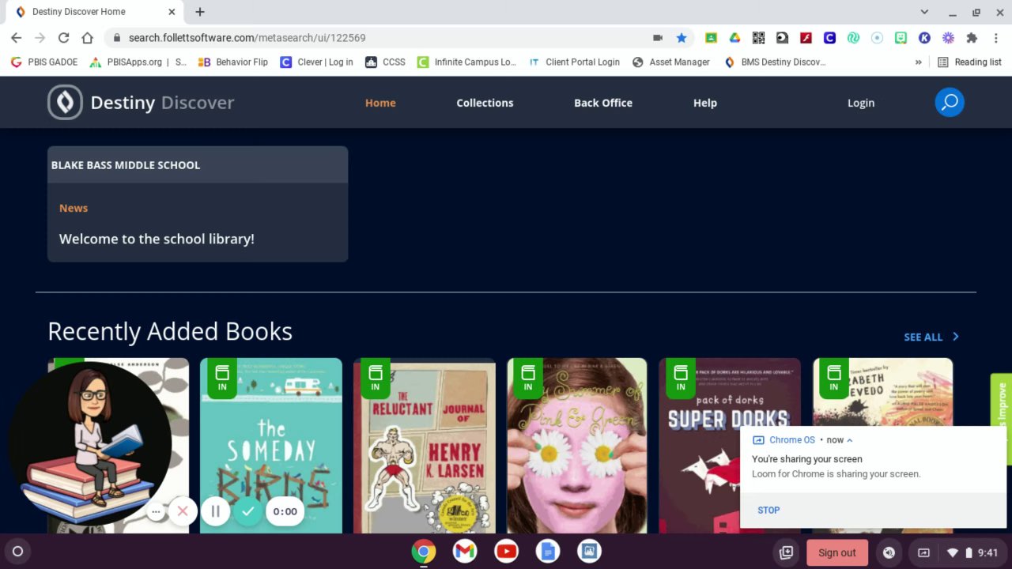Select the Destiny Discover Home tab
The width and height of the screenshot is (1012, 569).
(94, 12)
